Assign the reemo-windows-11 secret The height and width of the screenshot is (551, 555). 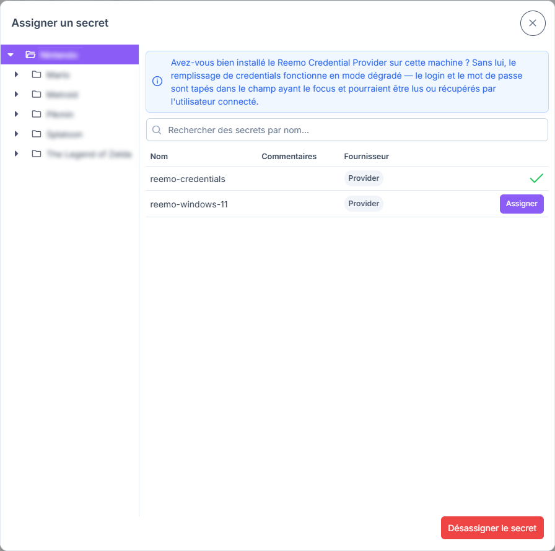tap(522, 204)
